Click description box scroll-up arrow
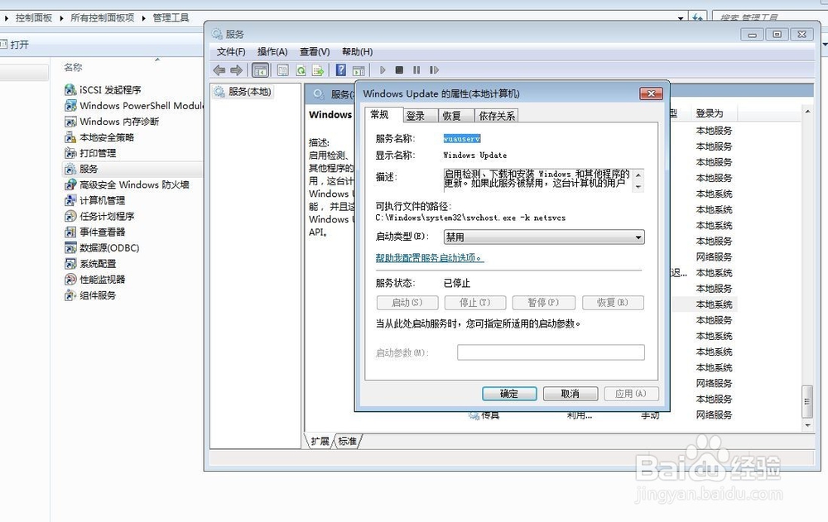This screenshot has width=828, height=522. coord(638,175)
